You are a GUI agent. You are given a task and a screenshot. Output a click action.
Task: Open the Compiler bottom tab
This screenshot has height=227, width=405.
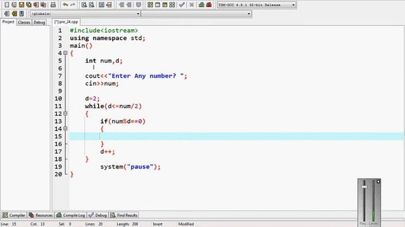click(14, 215)
